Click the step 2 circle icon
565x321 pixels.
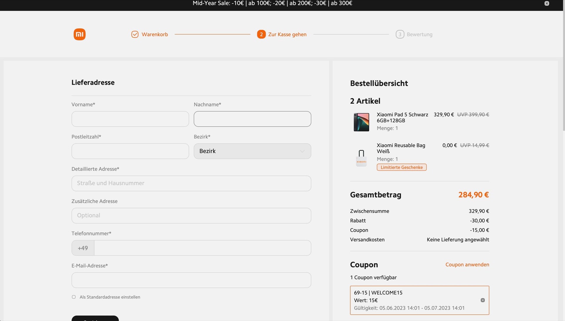(261, 34)
